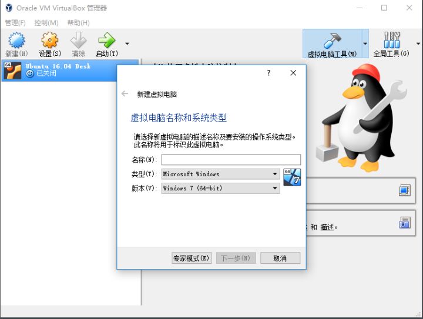The image size is (423, 319).
Task: Open Settings (设置) gear icon
Action: click(x=49, y=41)
